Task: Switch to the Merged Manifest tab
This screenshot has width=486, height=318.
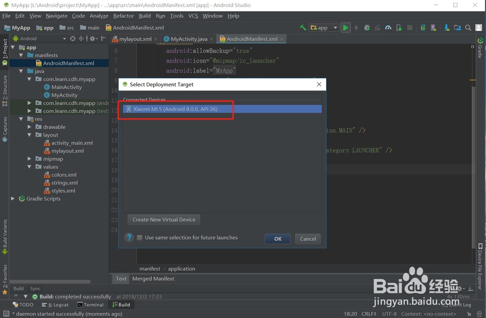Action: click(153, 279)
